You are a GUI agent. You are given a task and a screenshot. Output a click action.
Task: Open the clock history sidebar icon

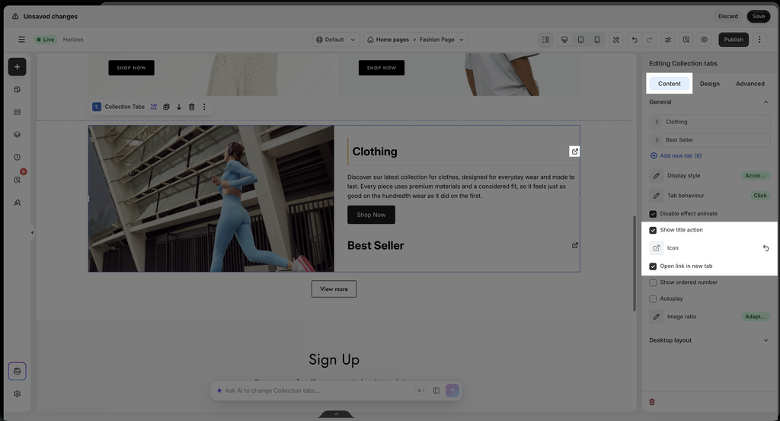[x=17, y=157]
